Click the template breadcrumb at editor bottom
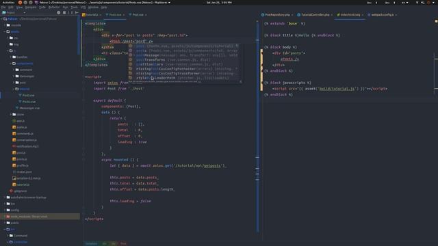Image resolution: width=438 pixels, height=246 pixels. pos(91,244)
